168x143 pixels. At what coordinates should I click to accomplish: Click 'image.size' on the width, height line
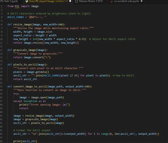[x=45, y=32]
